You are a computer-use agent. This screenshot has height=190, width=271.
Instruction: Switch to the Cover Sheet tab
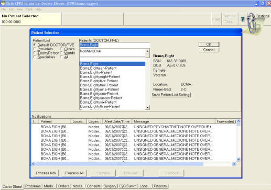12,186
